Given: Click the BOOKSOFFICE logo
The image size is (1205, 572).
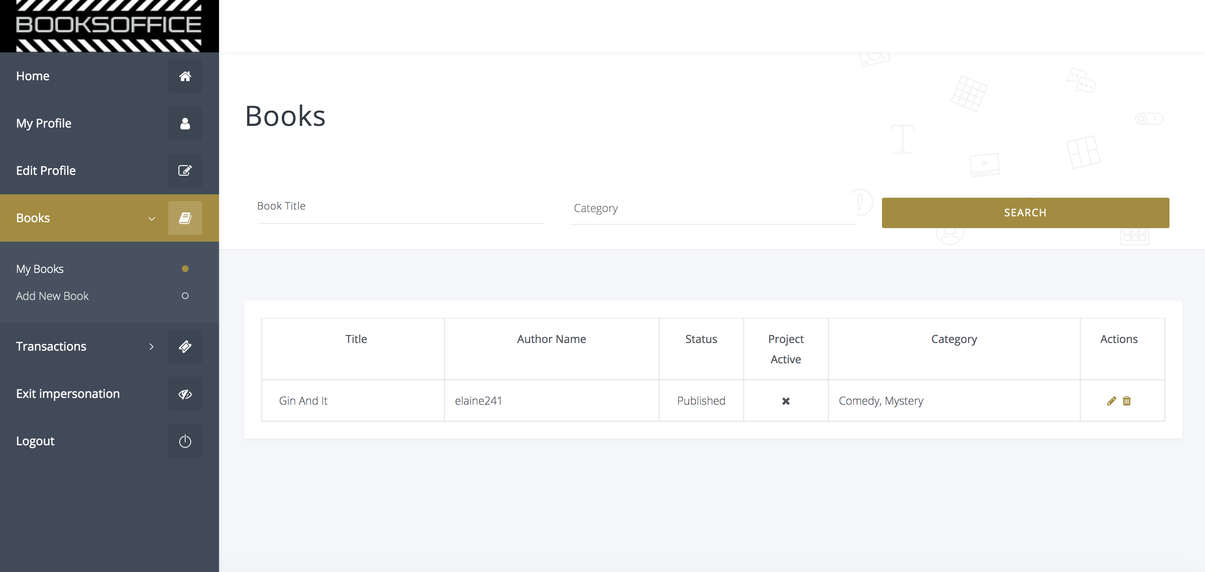Looking at the screenshot, I should (x=109, y=26).
